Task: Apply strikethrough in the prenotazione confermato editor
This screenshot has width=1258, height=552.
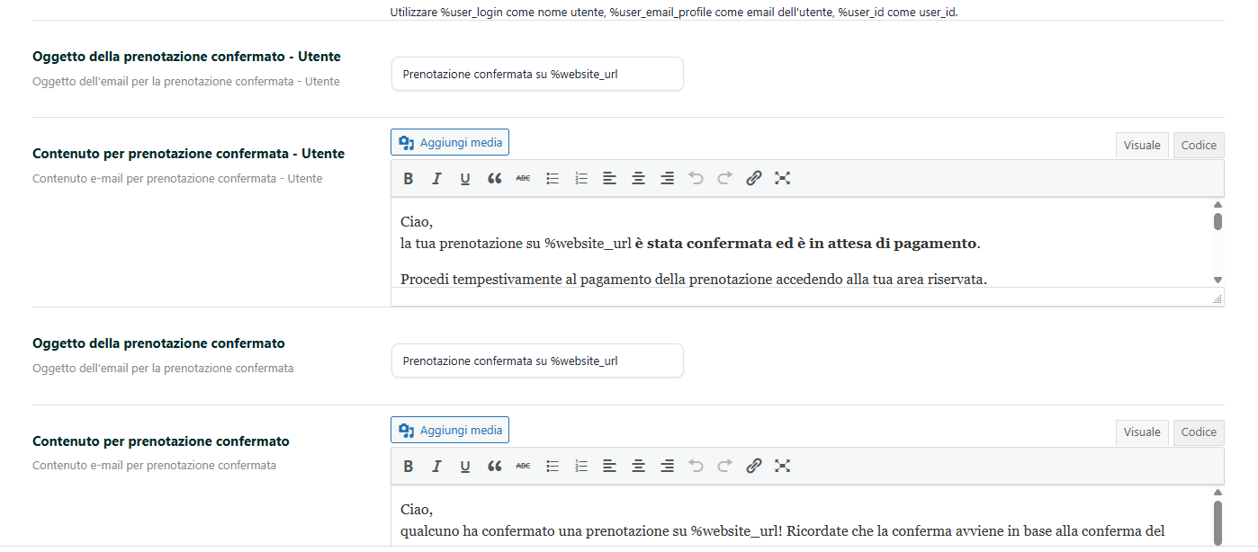Action: (523, 466)
